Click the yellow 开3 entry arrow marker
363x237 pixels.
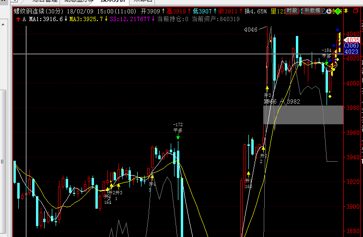coord(267,88)
